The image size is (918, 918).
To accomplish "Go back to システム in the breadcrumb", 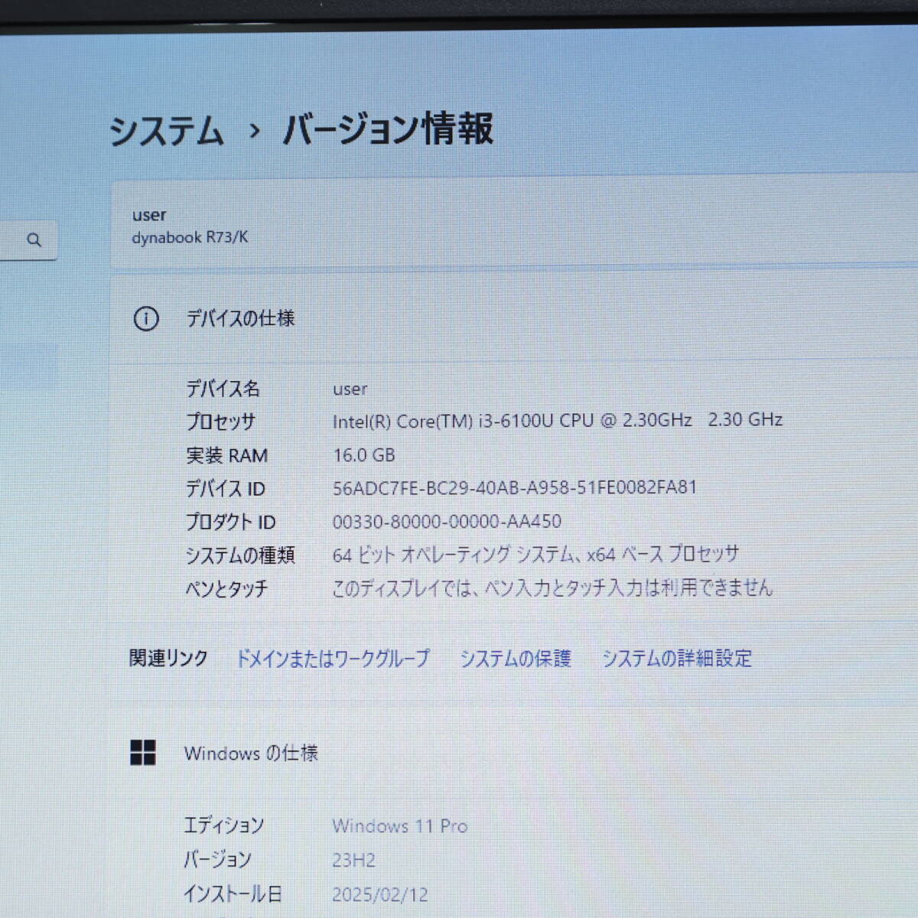I will click(x=166, y=131).
